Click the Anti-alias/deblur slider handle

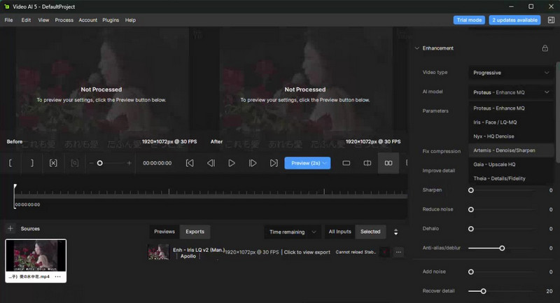point(502,248)
